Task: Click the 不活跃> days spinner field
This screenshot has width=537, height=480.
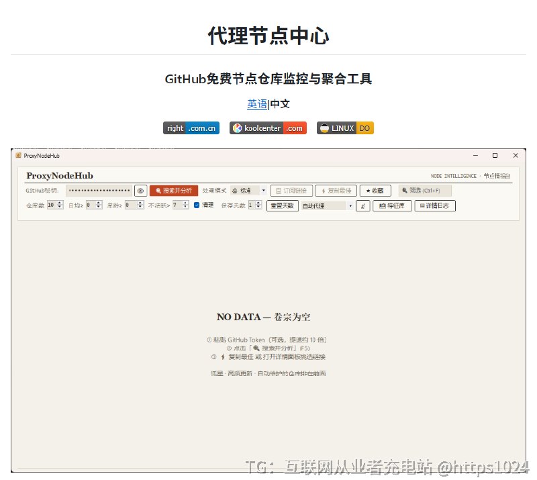Action: (x=181, y=205)
